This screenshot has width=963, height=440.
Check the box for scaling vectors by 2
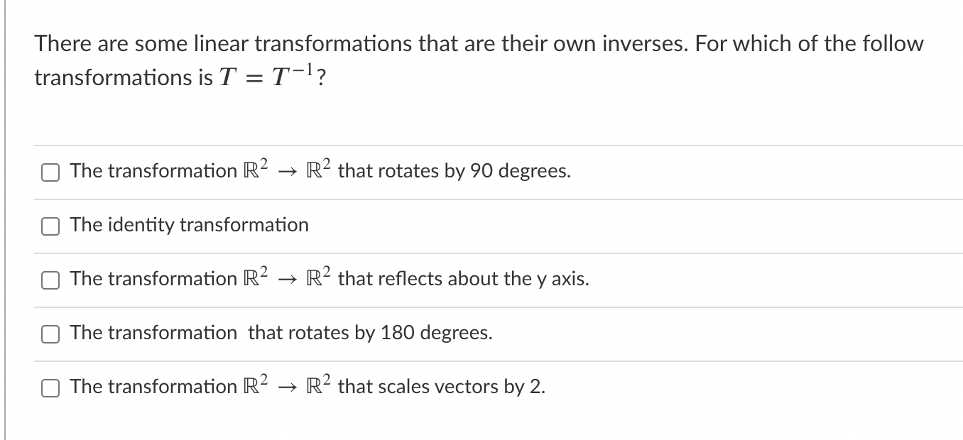50,387
